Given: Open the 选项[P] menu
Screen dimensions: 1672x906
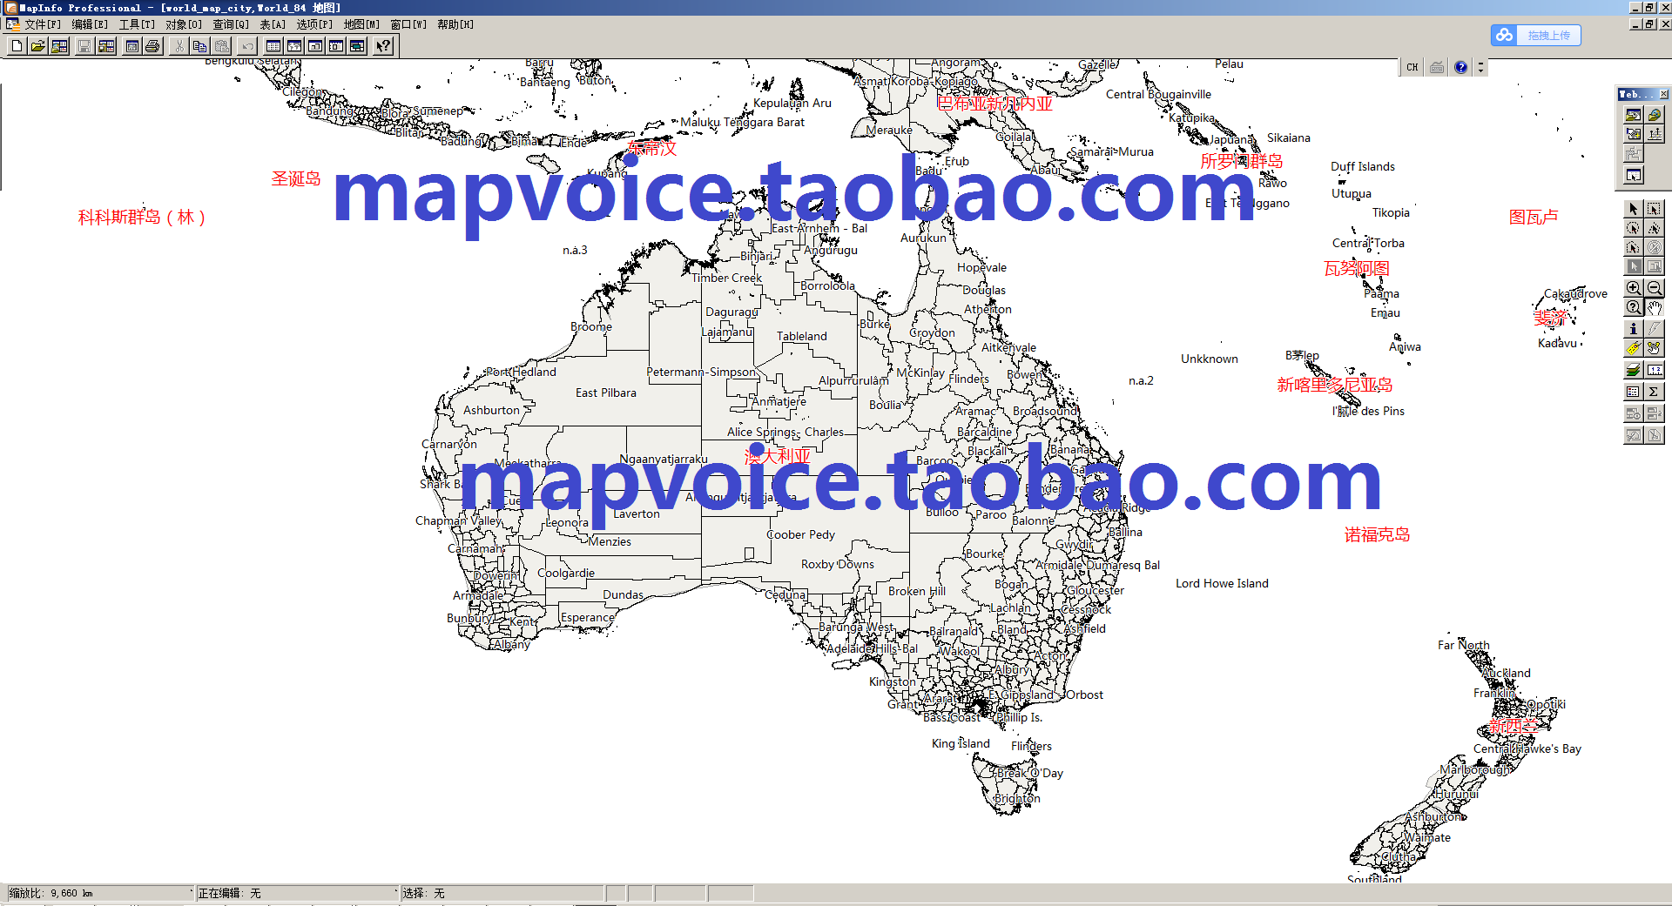Looking at the screenshot, I should click(x=314, y=24).
